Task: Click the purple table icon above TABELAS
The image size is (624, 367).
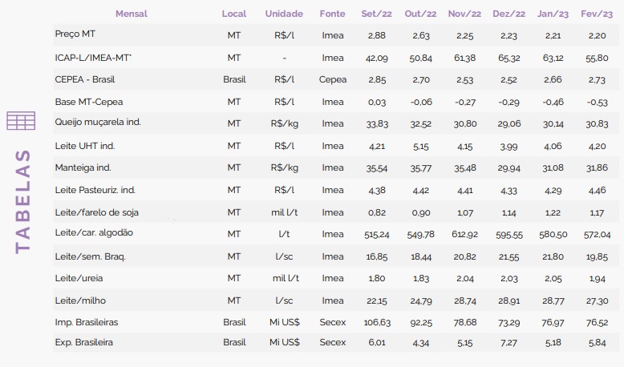Action: tap(21, 121)
